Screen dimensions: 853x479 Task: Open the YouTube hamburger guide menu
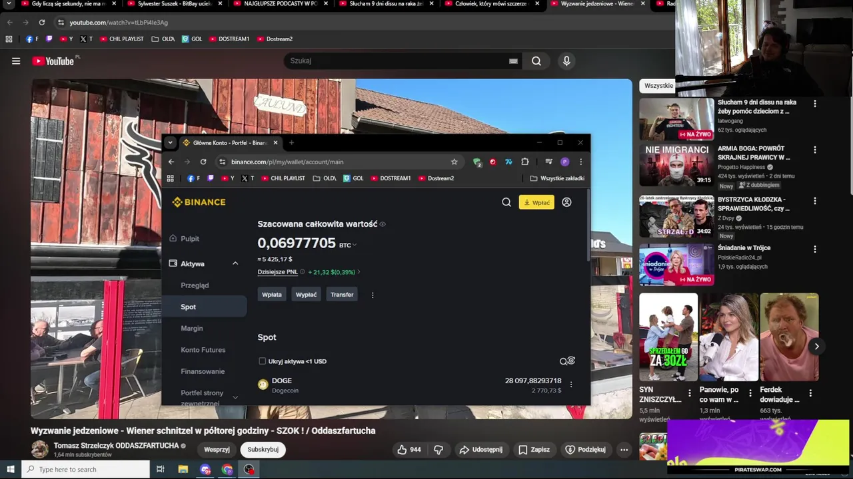(x=16, y=61)
